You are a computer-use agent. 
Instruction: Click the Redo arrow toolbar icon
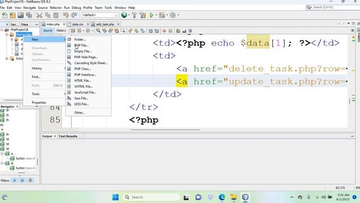[74, 15]
